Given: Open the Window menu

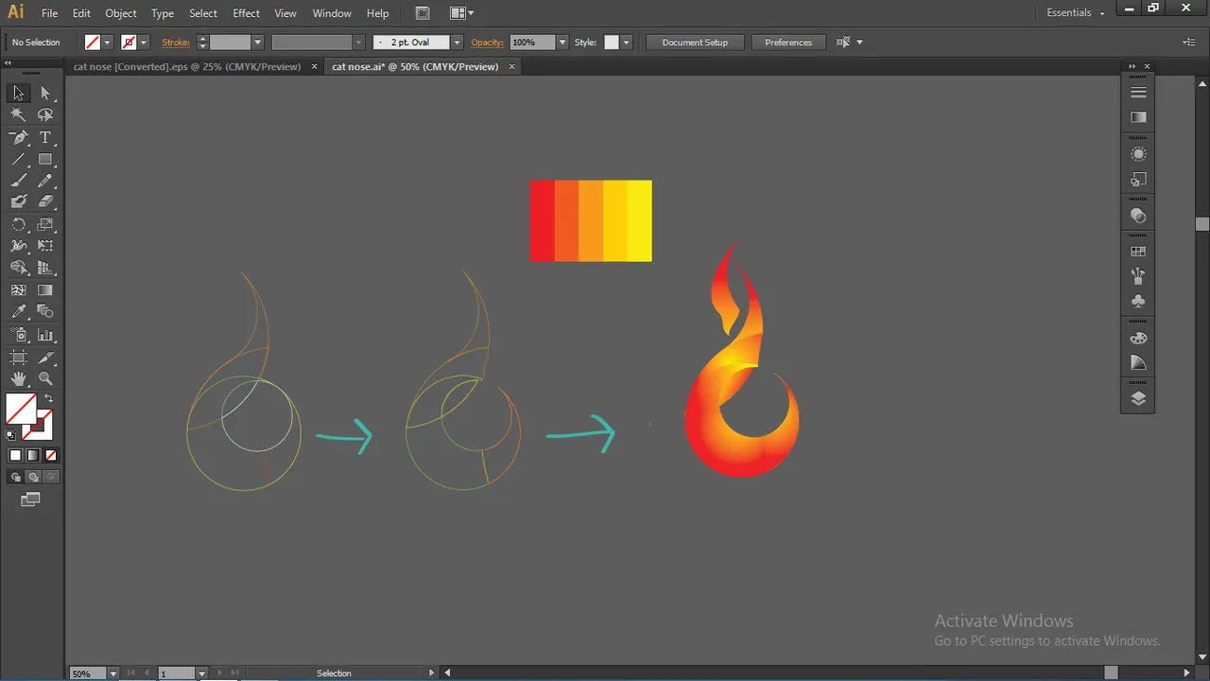Looking at the screenshot, I should tap(332, 13).
